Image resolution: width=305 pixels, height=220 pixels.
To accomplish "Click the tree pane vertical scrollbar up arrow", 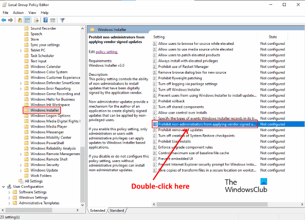I will [82, 28].
